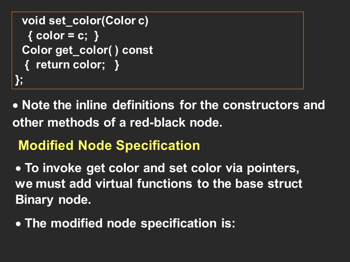The image size is (350, 262).
Task: Click the word 'const' in the code box
Action: [137, 50]
